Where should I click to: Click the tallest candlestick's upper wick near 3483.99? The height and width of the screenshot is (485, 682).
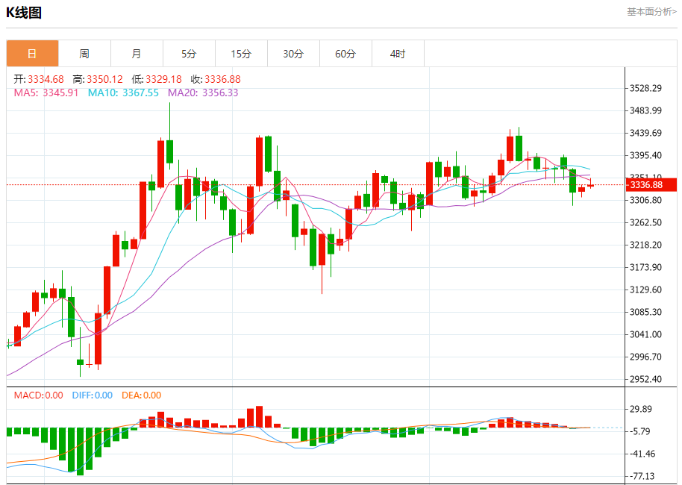pos(169,121)
